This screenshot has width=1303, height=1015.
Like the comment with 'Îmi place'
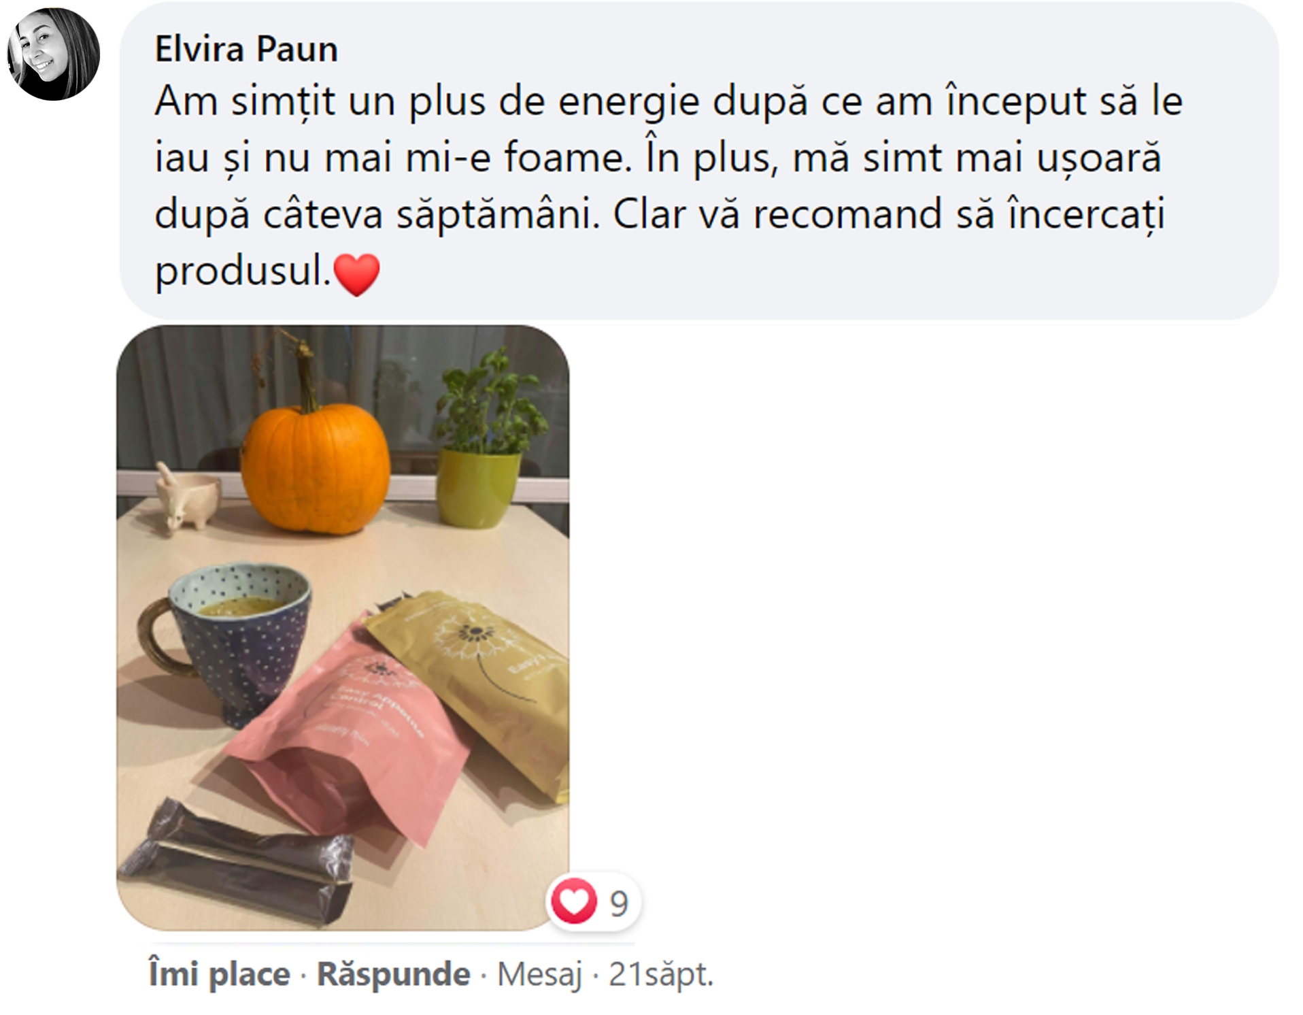click(x=219, y=974)
